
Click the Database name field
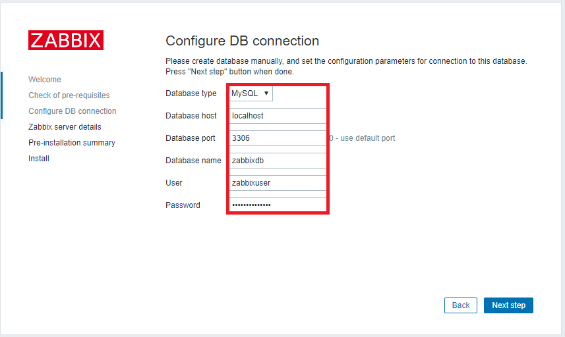pyautogui.click(x=278, y=161)
